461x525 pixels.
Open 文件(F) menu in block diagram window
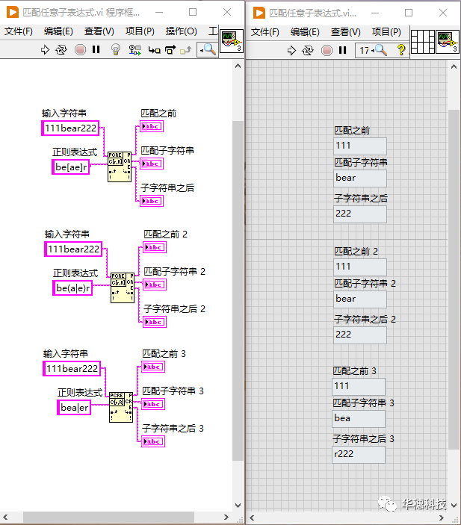19,31
